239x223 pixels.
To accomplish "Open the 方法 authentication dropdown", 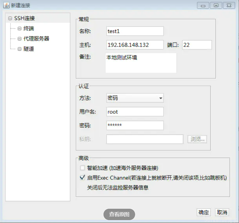I will pos(135,98).
